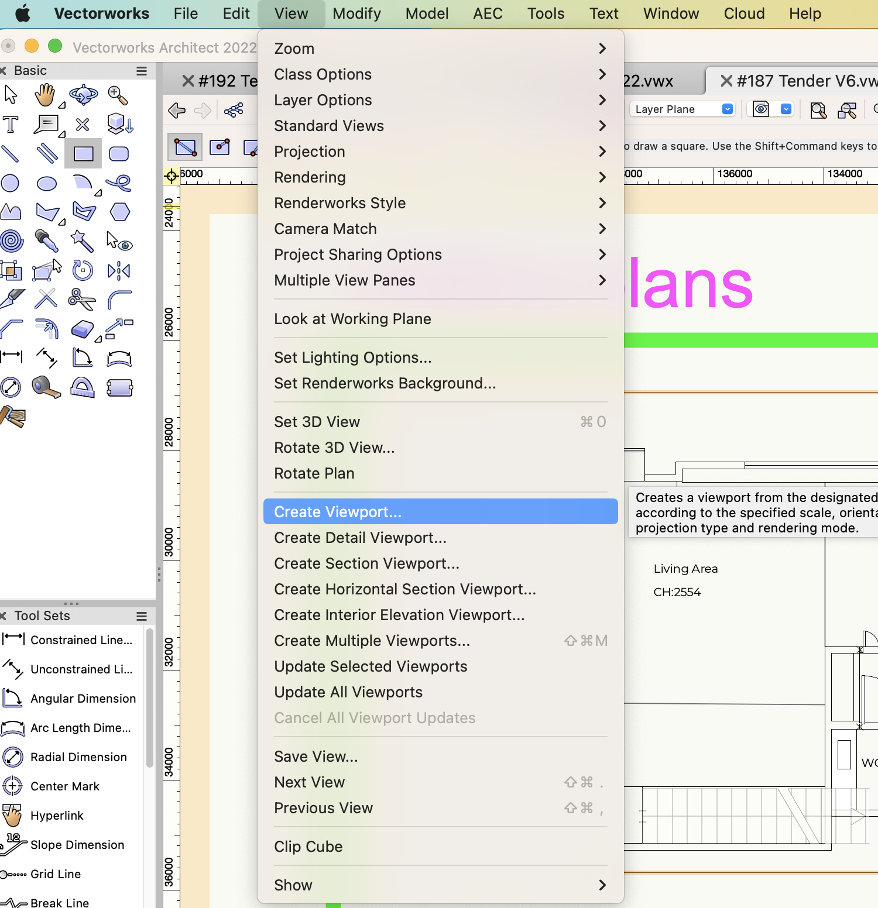Click ruler origin crosshair at corner
This screenshot has height=908, width=878.
172,176
